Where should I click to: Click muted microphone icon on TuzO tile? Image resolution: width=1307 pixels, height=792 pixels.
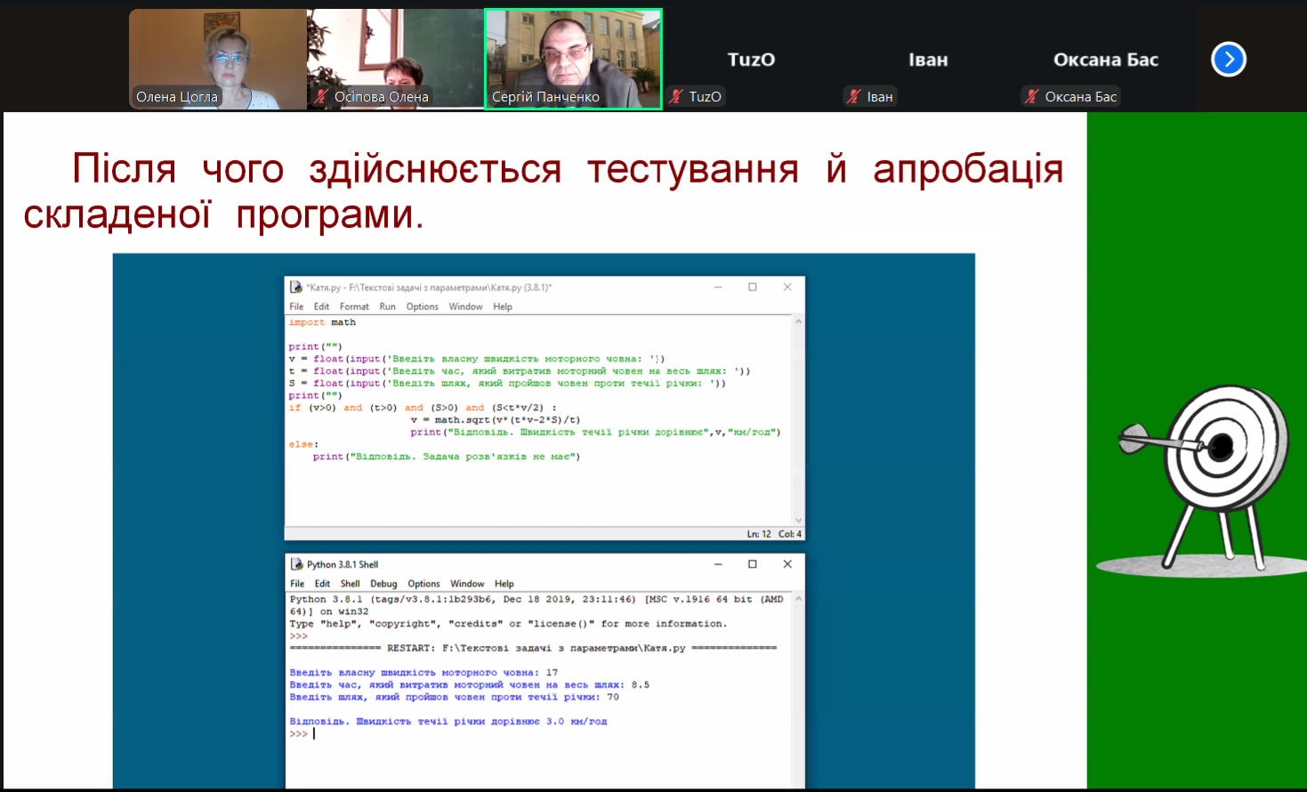coord(677,96)
